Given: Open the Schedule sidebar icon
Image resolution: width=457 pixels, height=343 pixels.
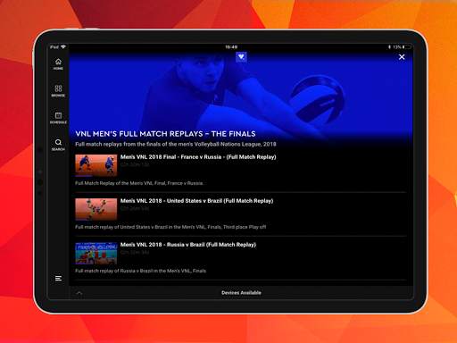Looking at the screenshot, I should (x=58, y=118).
